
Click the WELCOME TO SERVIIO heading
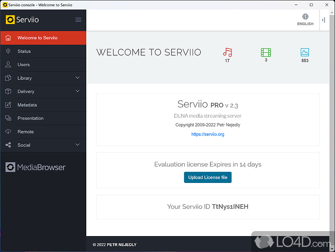[x=149, y=52]
